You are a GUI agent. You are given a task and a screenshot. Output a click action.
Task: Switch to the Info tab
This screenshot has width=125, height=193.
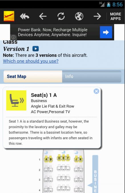(92, 76)
